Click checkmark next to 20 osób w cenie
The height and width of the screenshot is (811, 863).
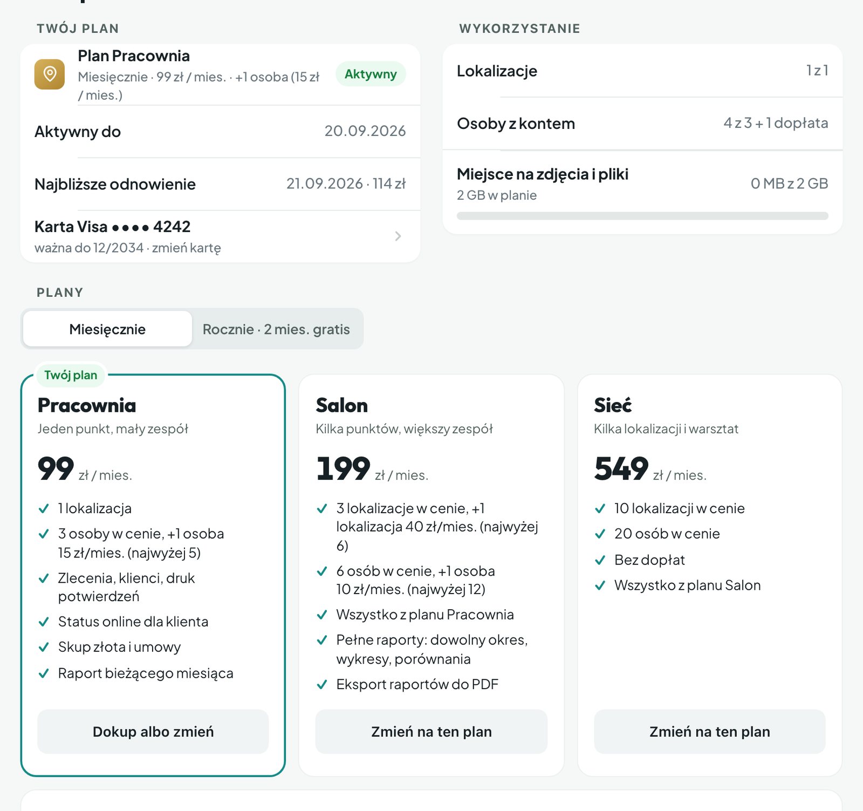600,534
